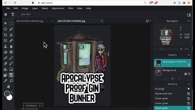
Task: Select the Eyedropper color picker tool
Action: click(x=5, y=81)
